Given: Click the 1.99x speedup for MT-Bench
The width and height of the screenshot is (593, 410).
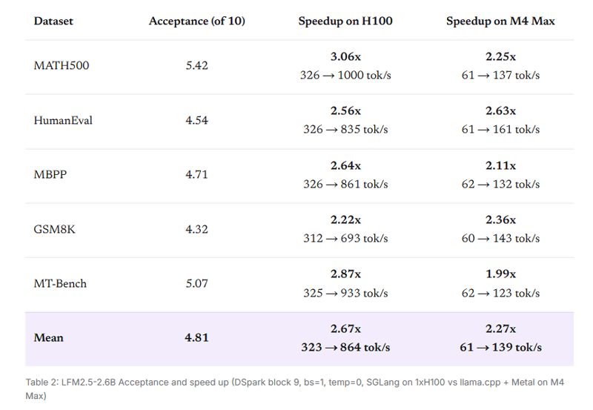Looking at the screenshot, I should (x=500, y=274).
